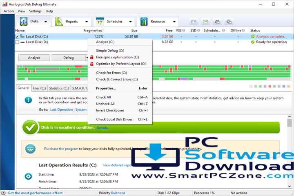The image size is (294, 196).
Task: Open the Help menu
Action: point(49,11)
